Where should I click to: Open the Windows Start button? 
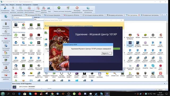(x=3, y=94)
